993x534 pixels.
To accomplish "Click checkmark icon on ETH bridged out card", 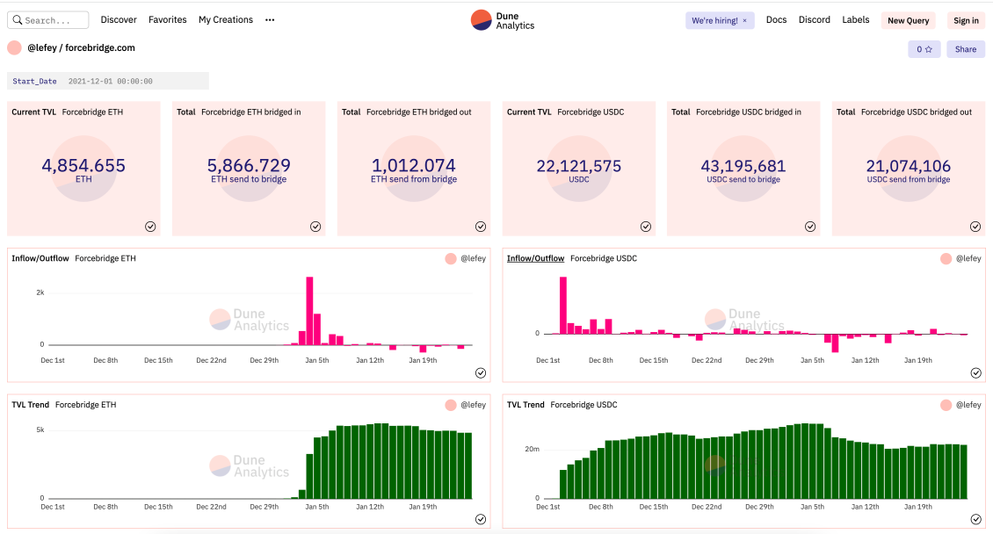I will (x=481, y=227).
